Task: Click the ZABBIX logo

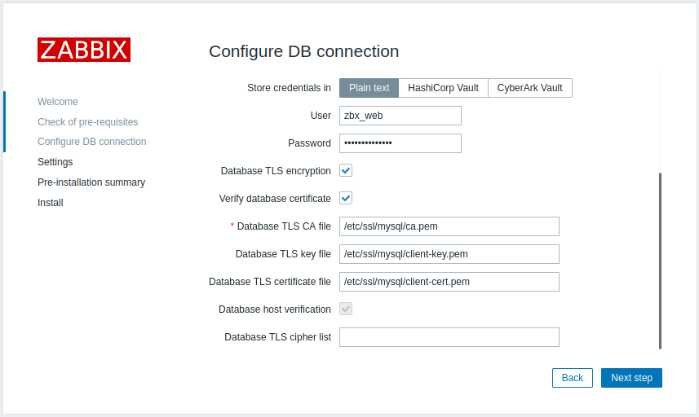Action: point(84,50)
